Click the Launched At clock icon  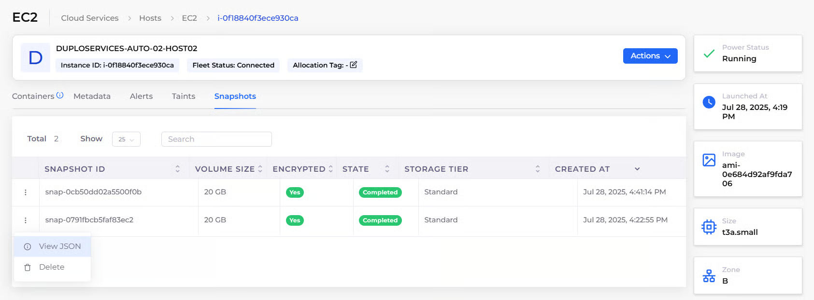(709, 102)
